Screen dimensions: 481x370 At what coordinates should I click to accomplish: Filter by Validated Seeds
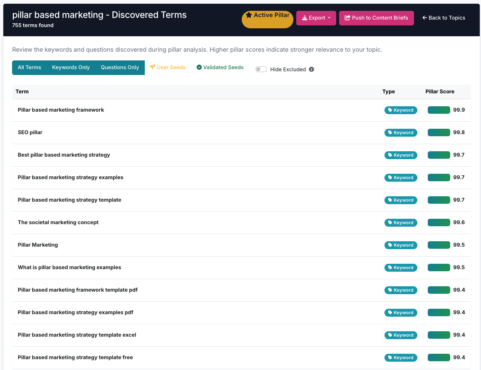[220, 67]
